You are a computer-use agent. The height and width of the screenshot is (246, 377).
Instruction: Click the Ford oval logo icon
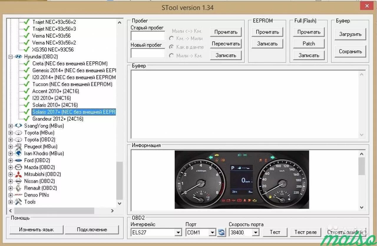point(19,161)
